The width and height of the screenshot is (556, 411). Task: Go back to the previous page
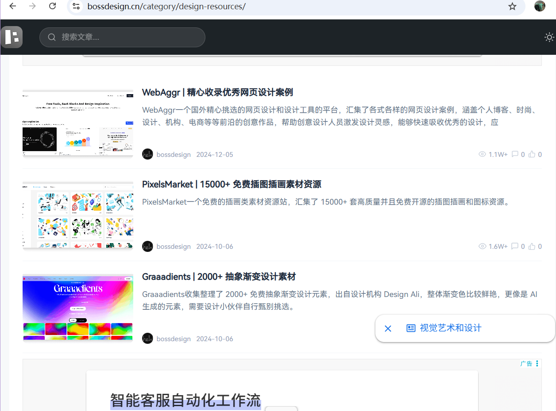tap(13, 6)
